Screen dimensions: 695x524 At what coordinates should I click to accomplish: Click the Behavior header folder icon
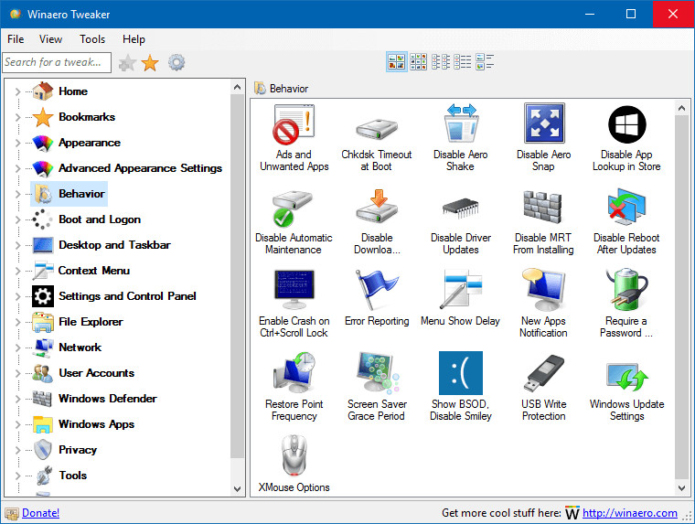260,88
